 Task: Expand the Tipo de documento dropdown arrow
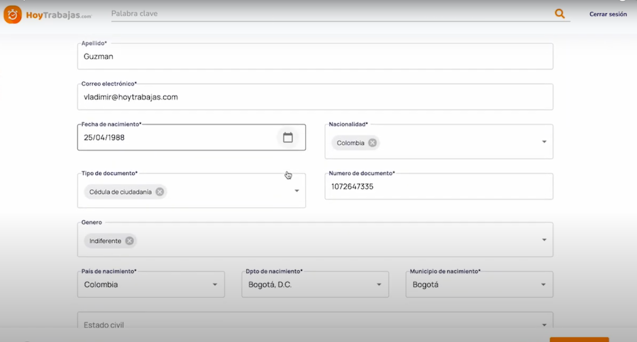[x=297, y=191]
